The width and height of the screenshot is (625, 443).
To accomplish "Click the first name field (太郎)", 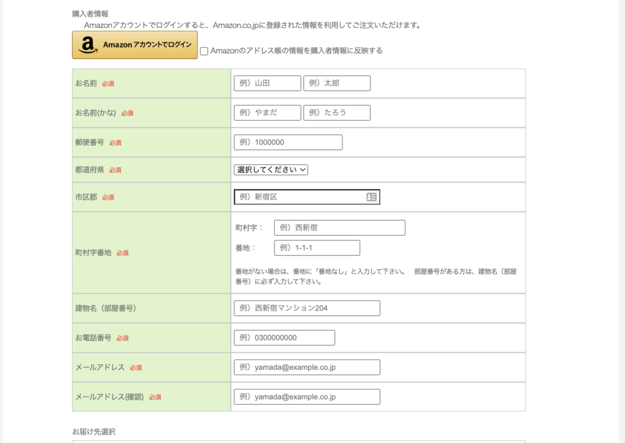I will coord(337,83).
